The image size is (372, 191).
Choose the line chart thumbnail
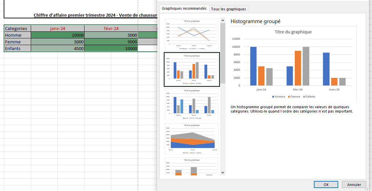click(x=192, y=35)
